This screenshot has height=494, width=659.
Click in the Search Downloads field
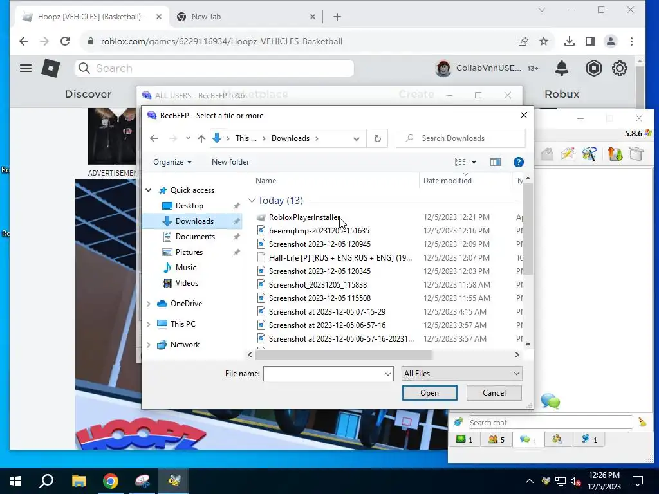[461, 138]
